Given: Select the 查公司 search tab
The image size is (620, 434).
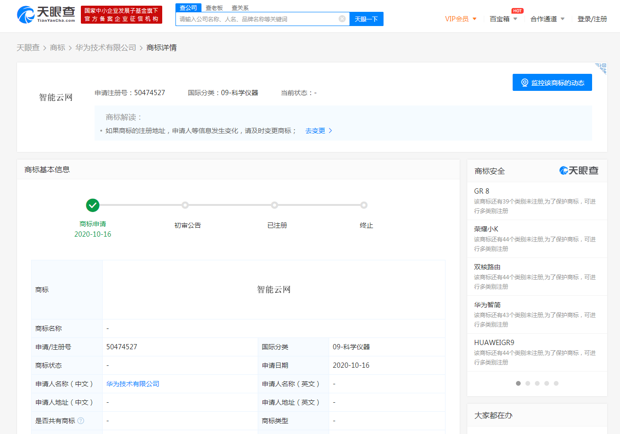Looking at the screenshot, I should pos(188,8).
